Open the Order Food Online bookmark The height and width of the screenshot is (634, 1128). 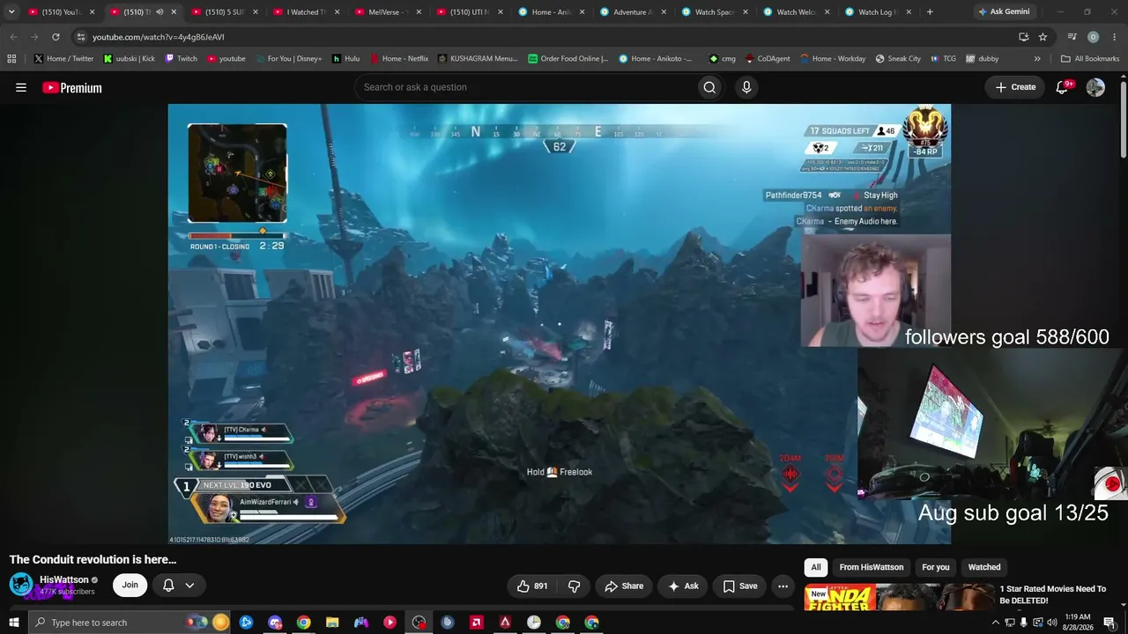pos(568,59)
